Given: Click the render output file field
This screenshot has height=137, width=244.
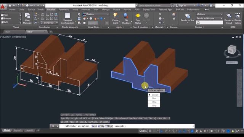Looking at the screenshot, I should 209,22.
